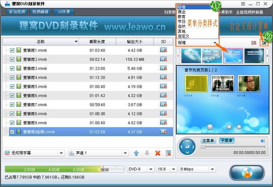Toggle 3D icon for 爱情雨3.rmvb
The width and height of the screenshot is (273, 187).
click(x=163, y=68)
